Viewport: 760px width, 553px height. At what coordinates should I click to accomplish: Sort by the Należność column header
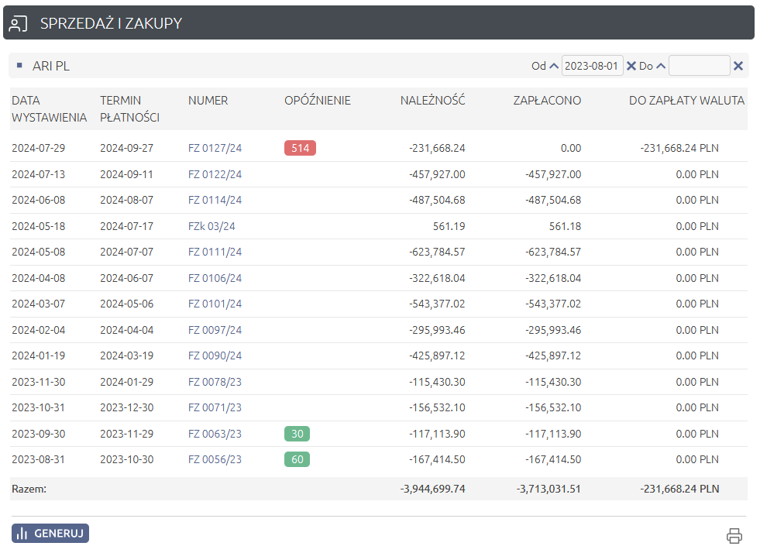pyautogui.click(x=432, y=100)
